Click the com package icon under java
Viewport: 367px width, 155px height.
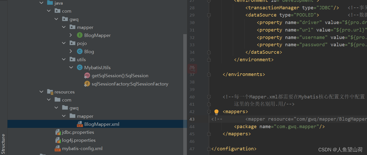pyautogui.click(x=58, y=11)
